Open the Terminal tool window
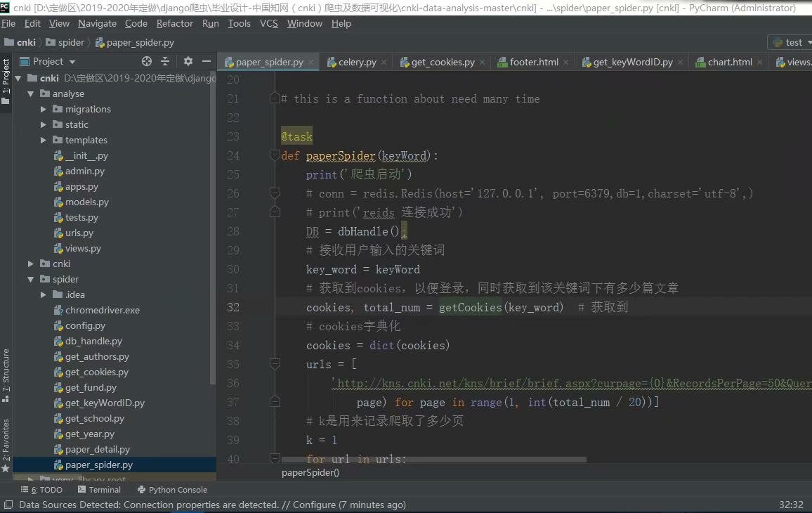The image size is (812, 513). coord(99,489)
